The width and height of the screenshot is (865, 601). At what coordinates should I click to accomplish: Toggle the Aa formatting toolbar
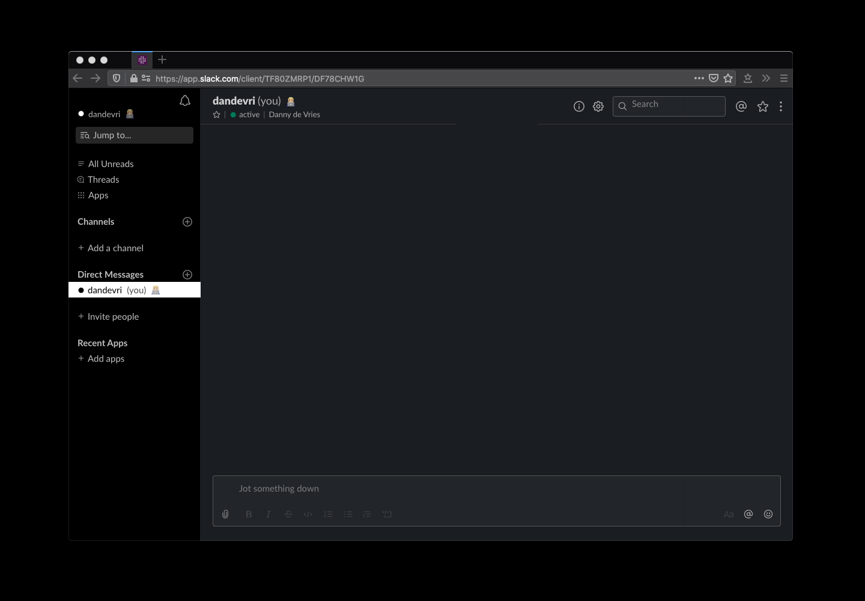pyautogui.click(x=729, y=514)
